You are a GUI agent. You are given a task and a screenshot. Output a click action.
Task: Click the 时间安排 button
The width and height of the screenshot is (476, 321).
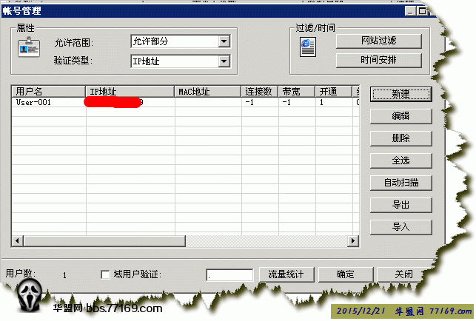point(378,61)
